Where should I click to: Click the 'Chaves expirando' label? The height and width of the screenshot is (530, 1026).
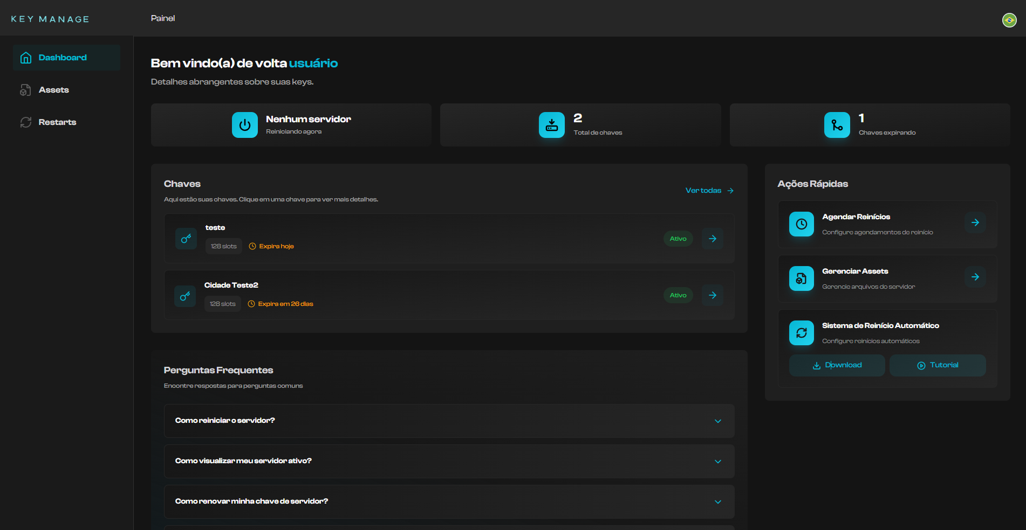887,132
